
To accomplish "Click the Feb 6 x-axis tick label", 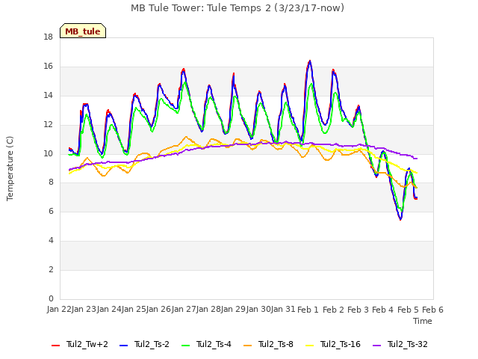I will [432, 310].
